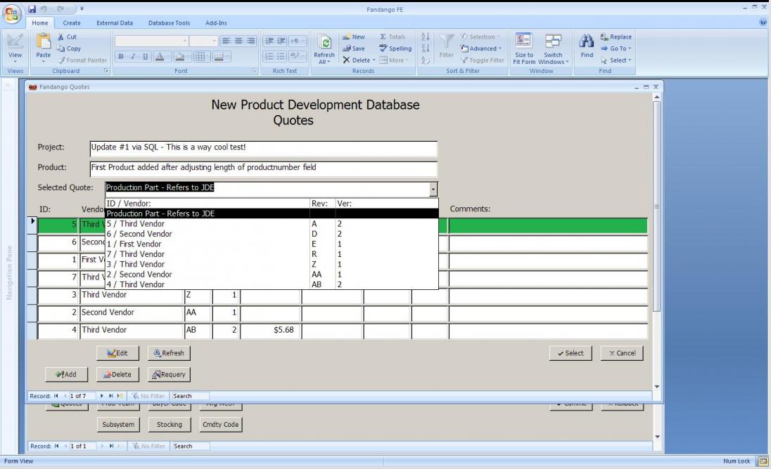This screenshot has height=469, width=771.
Task: Click the Office Button logo
Action: pyautogui.click(x=12, y=14)
